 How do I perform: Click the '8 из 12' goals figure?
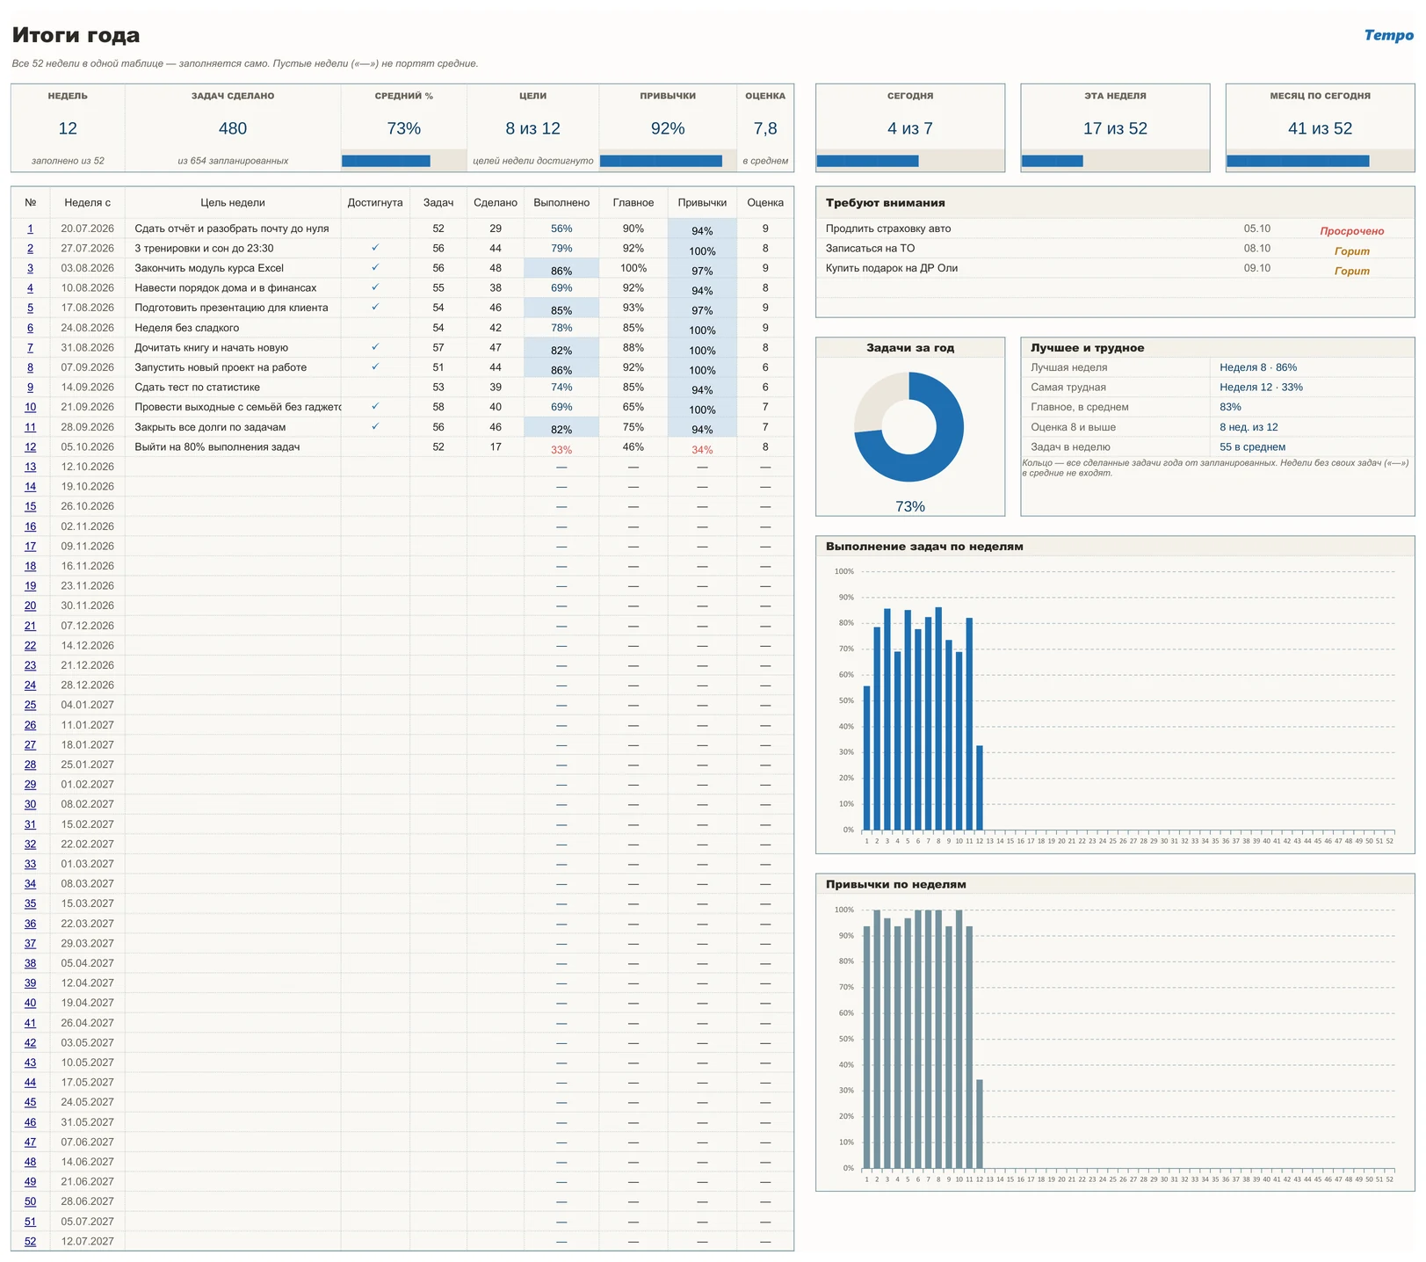532,129
